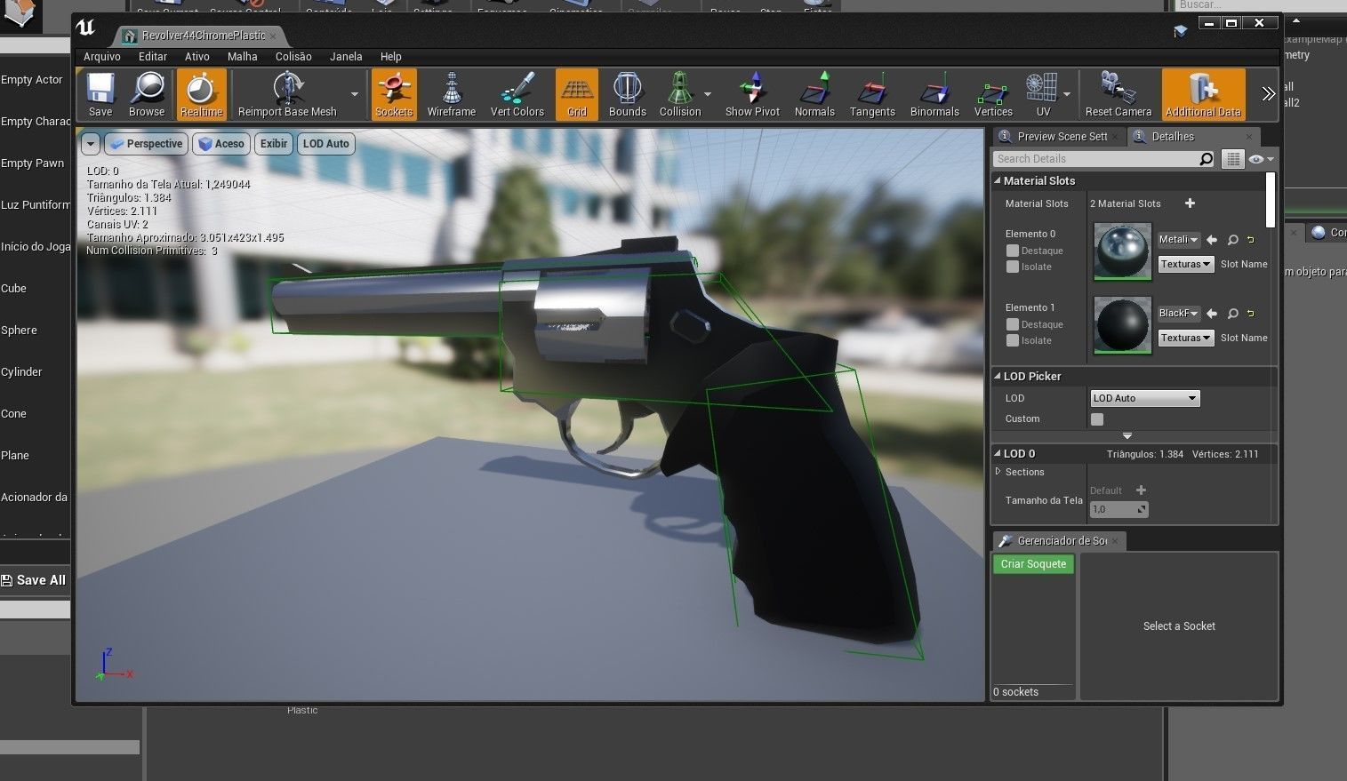Open Texturas dropdown for Elemento 0
Image resolution: width=1347 pixels, height=781 pixels.
[1185, 264]
